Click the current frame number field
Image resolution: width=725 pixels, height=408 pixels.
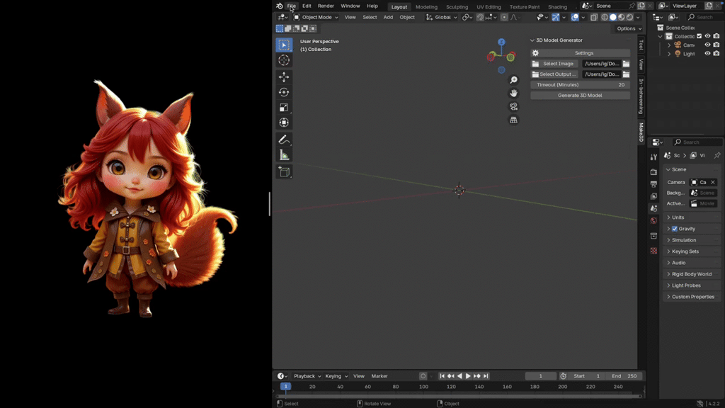pyautogui.click(x=540, y=376)
